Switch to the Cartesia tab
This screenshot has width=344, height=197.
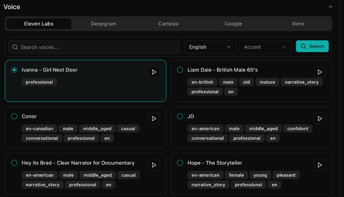point(169,23)
